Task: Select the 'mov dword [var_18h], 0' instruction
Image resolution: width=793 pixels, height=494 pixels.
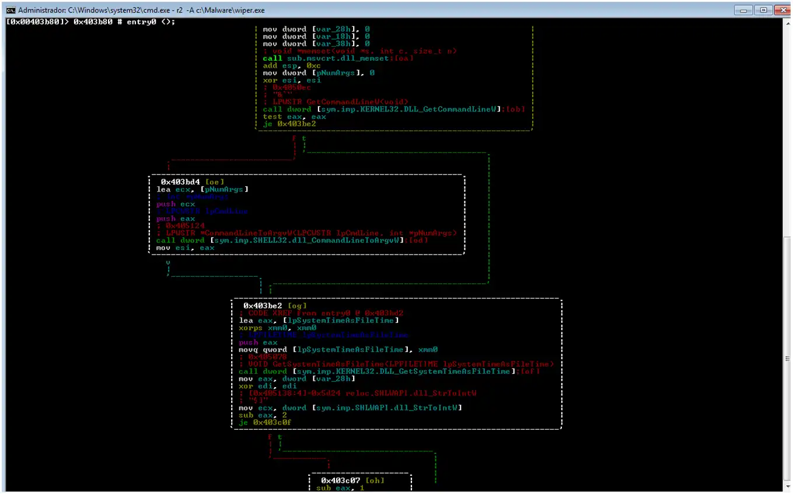Action: point(316,36)
